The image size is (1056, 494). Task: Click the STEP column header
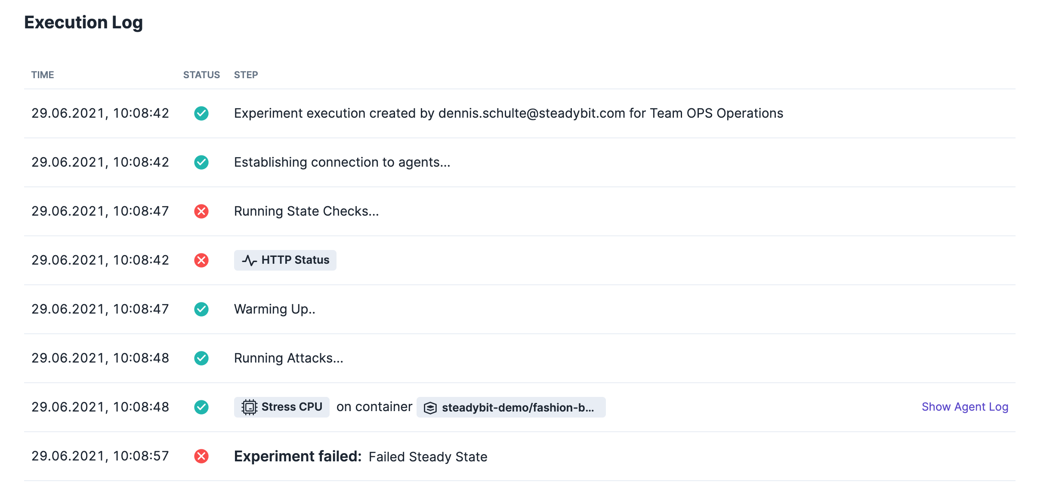pos(246,75)
